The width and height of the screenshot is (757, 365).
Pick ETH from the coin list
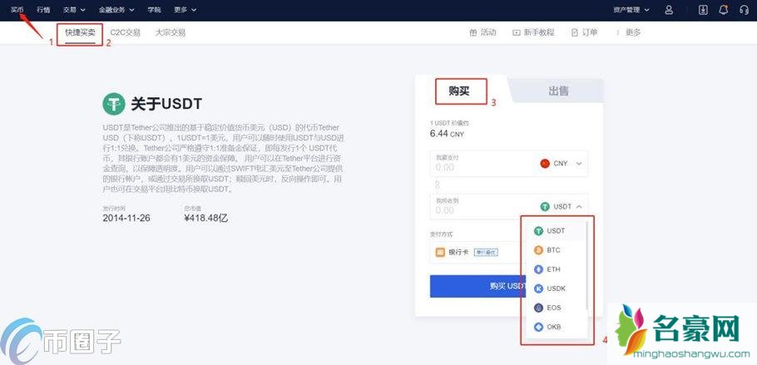(x=553, y=269)
